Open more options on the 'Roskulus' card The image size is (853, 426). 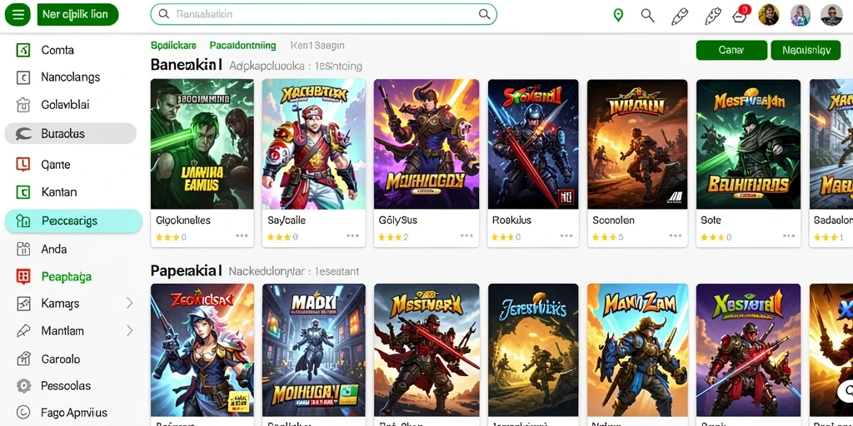click(x=566, y=235)
